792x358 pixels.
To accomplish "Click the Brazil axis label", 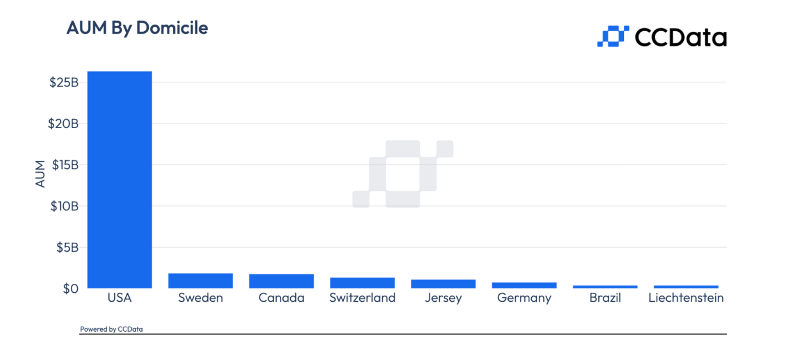I will (x=605, y=298).
